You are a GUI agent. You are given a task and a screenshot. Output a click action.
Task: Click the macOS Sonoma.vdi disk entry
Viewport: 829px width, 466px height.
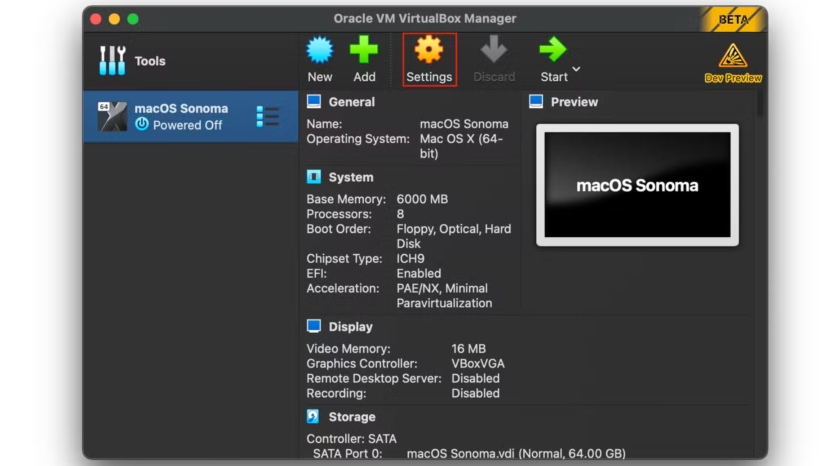516,453
